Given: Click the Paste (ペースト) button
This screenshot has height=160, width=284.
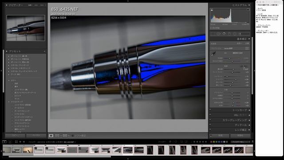Looking at the screenshot, I should [36, 136].
